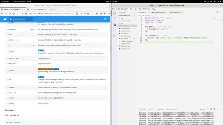Switch to the OUTPUT panel tab

pos(152,109)
